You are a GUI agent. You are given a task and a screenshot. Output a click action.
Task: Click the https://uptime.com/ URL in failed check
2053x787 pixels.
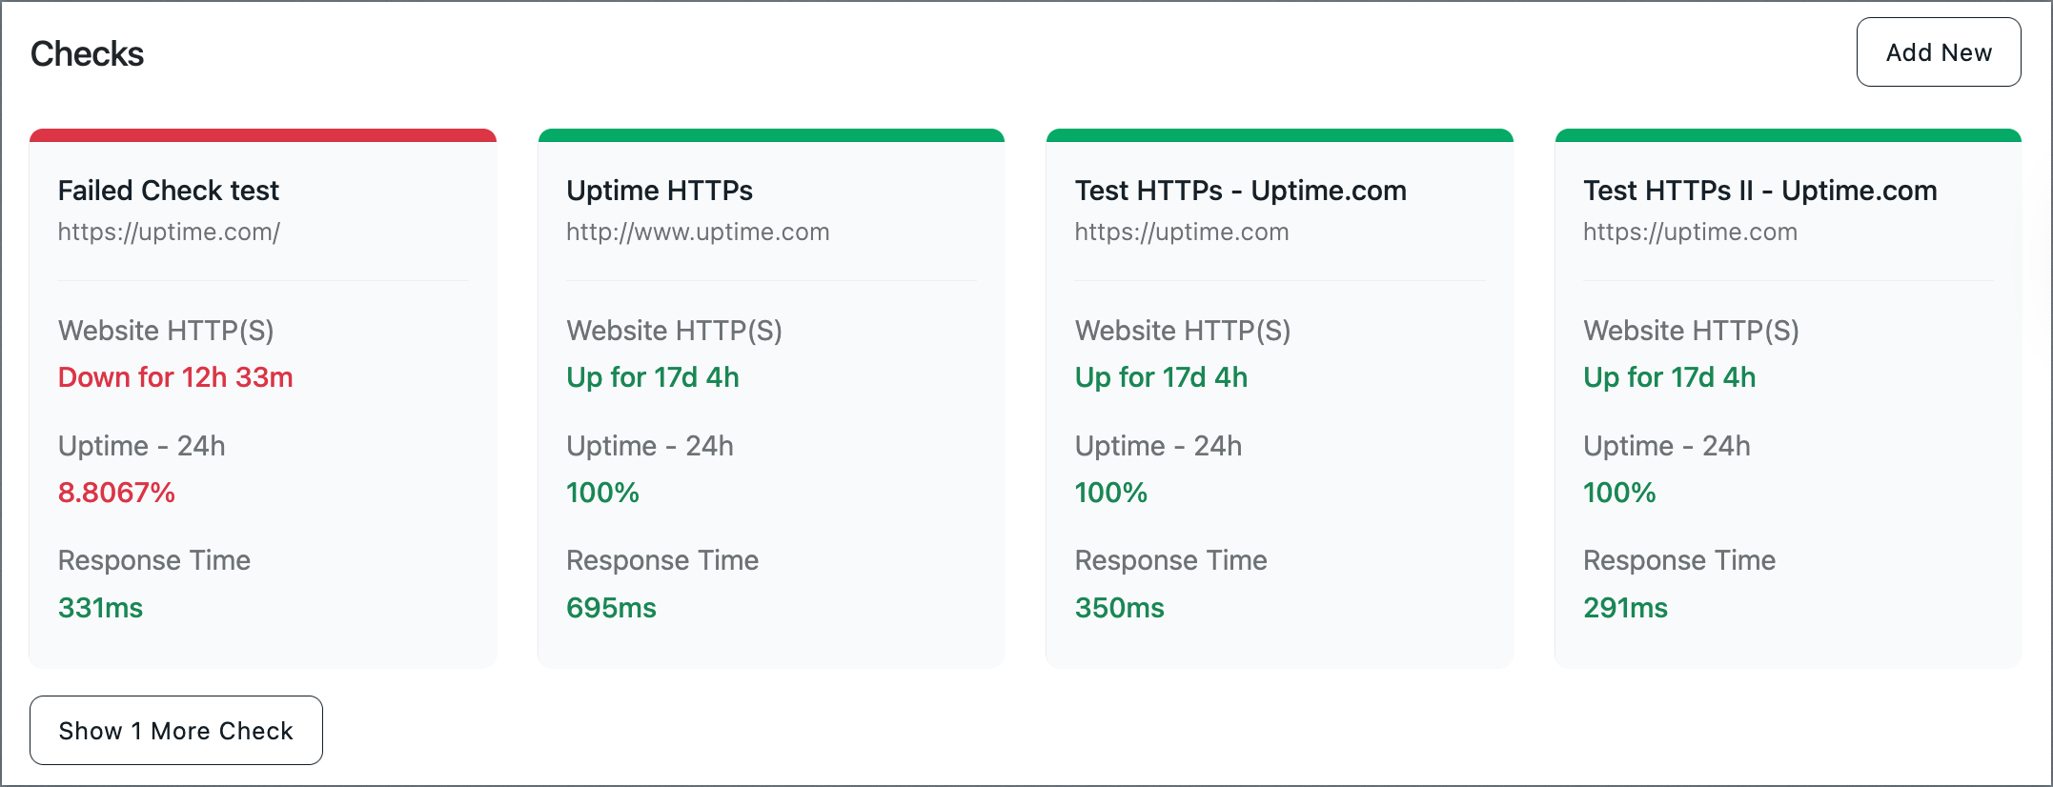[169, 232]
